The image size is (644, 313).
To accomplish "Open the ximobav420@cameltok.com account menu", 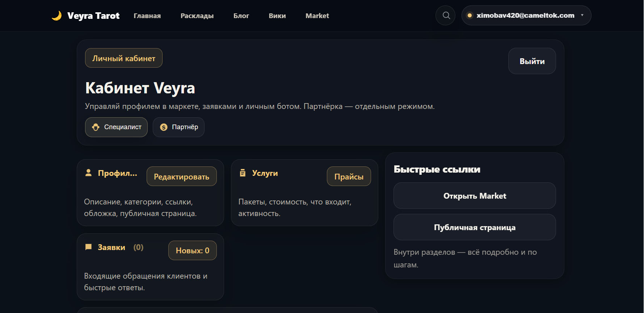I will click(x=526, y=16).
